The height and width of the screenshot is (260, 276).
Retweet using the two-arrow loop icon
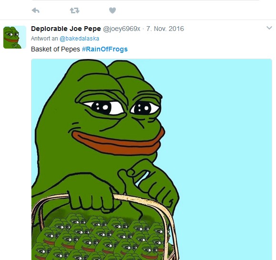point(75,10)
